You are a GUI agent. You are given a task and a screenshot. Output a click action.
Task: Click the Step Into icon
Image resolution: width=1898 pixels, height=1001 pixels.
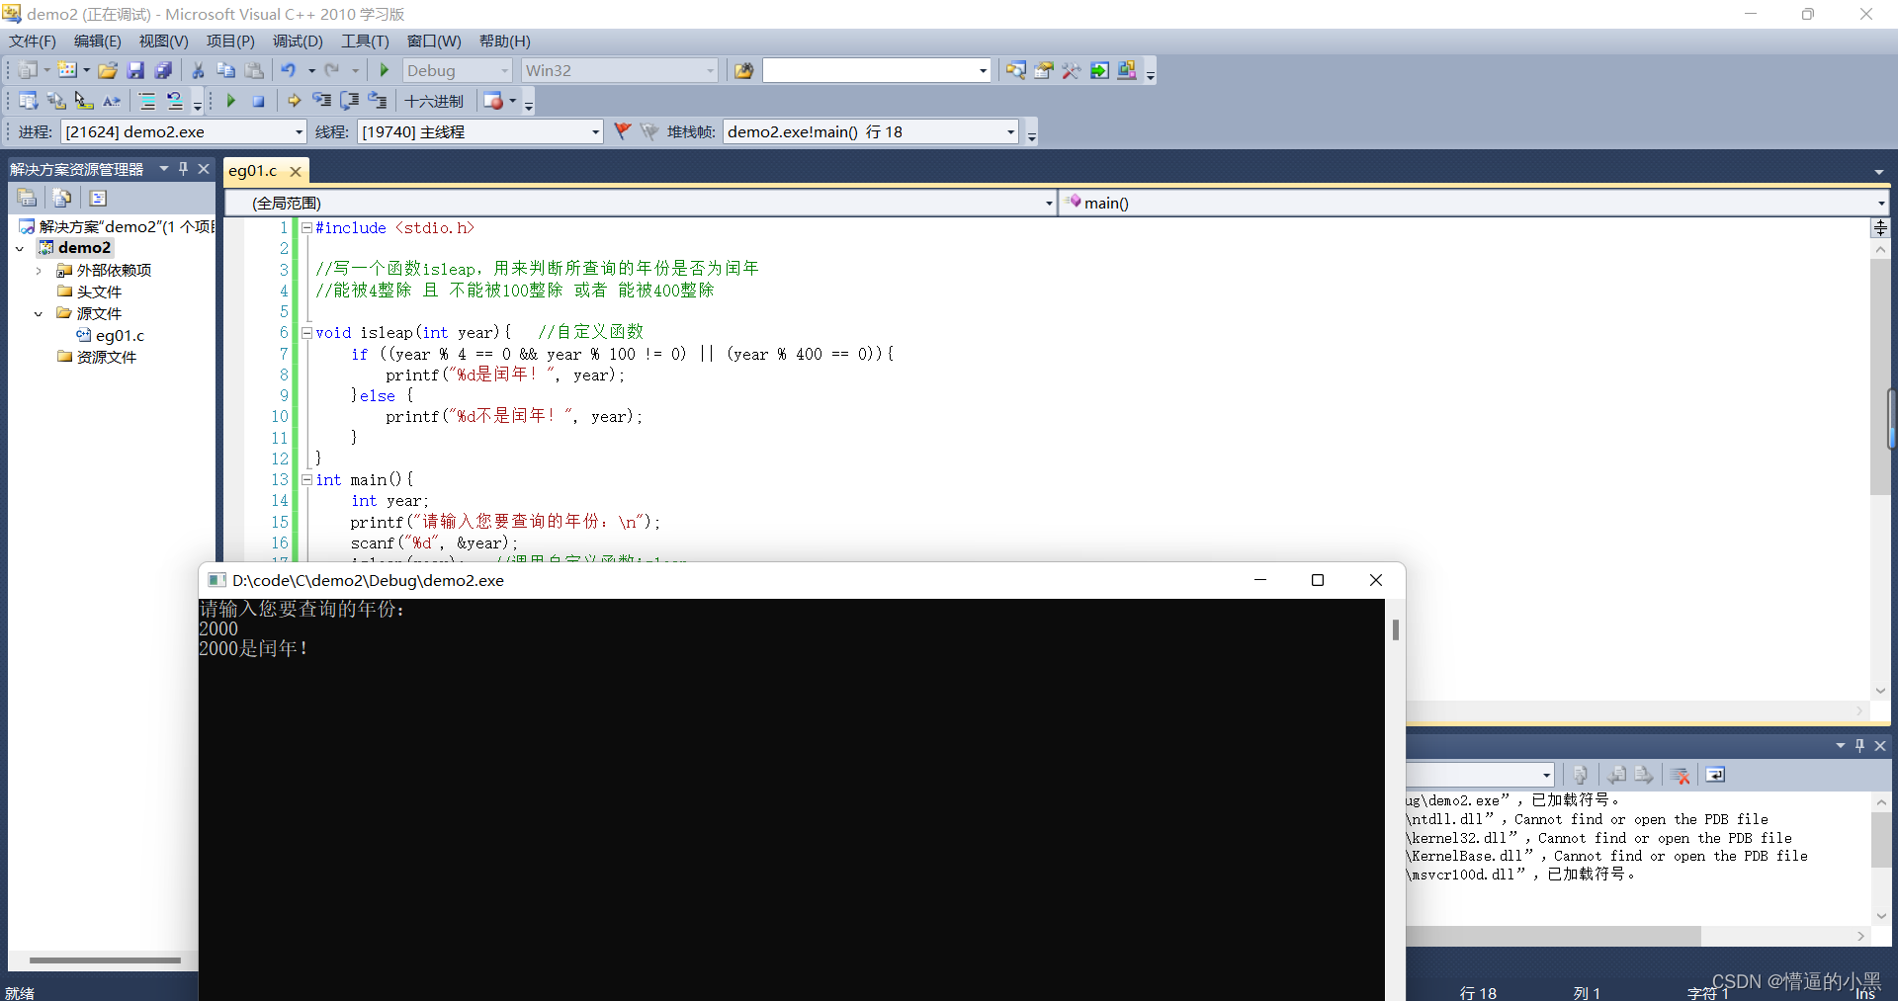(x=321, y=101)
